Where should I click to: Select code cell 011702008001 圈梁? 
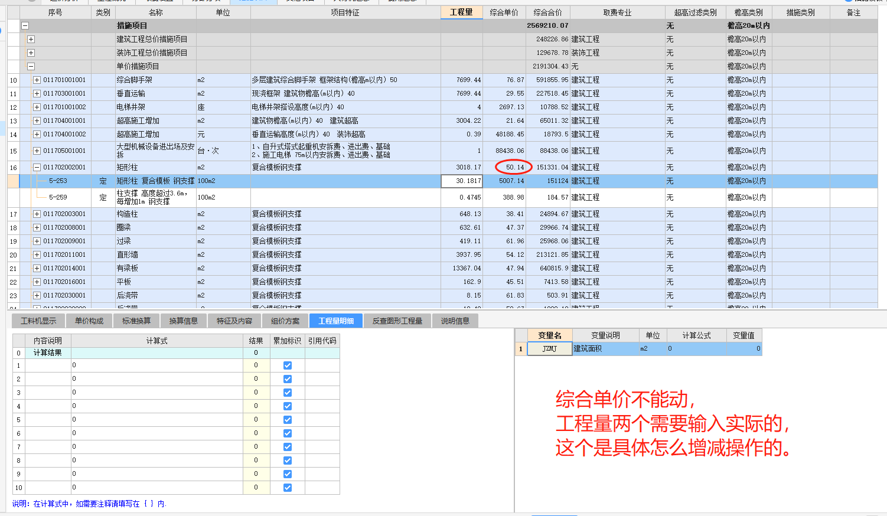tap(64, 228)
